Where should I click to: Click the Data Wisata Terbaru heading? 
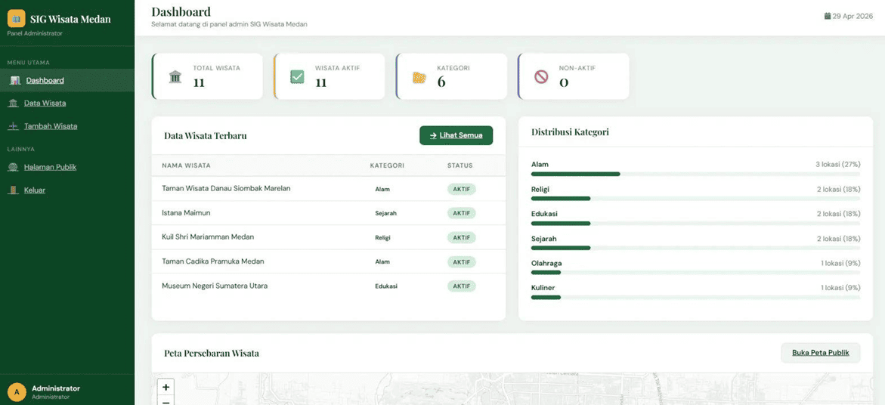click(x=206, y=135)
